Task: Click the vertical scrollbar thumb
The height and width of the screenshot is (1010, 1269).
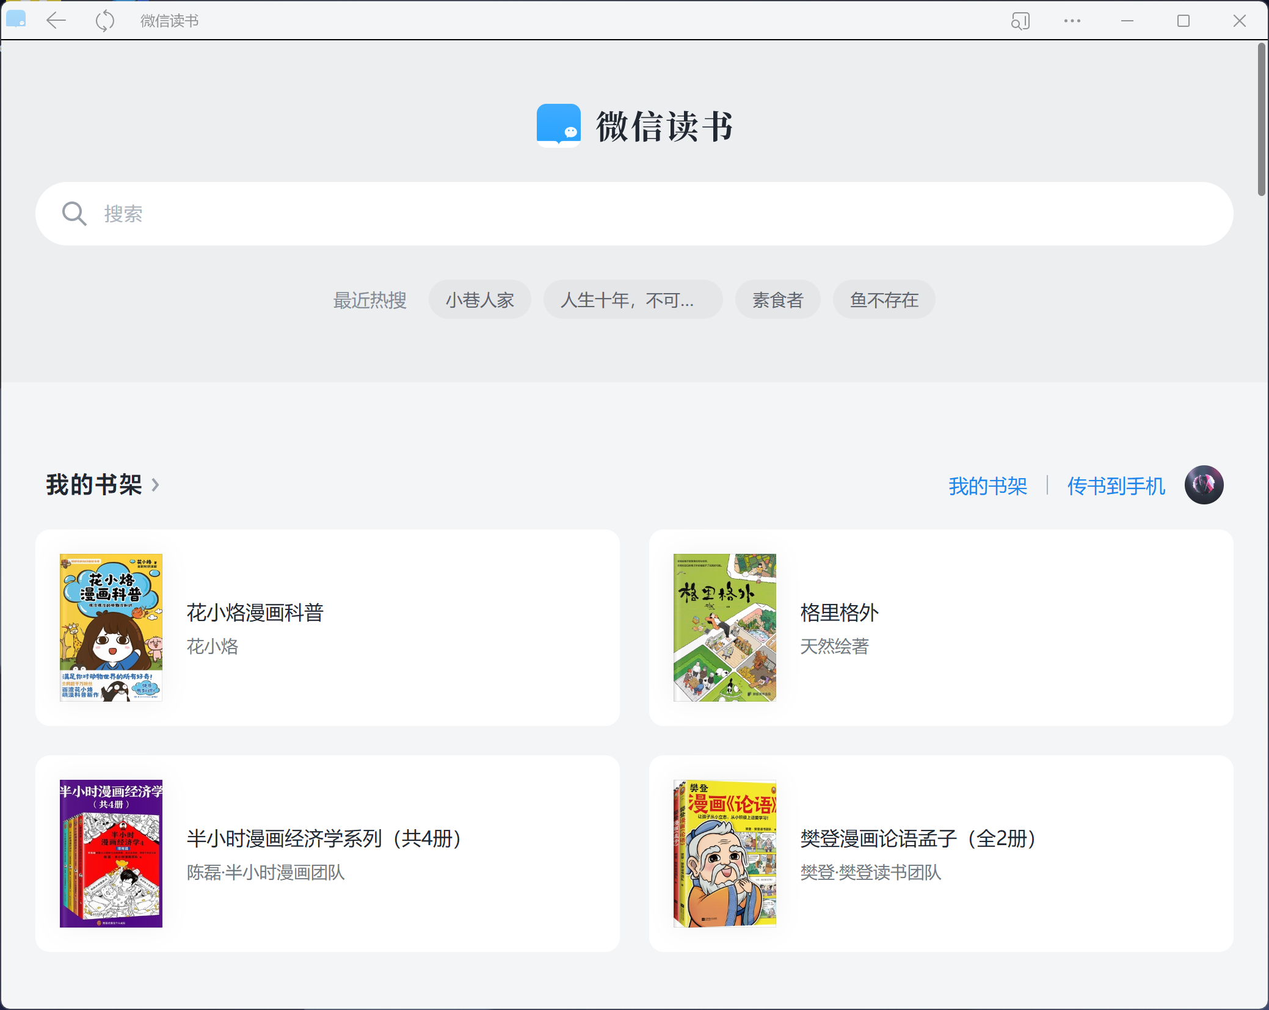Action: 1261,119
